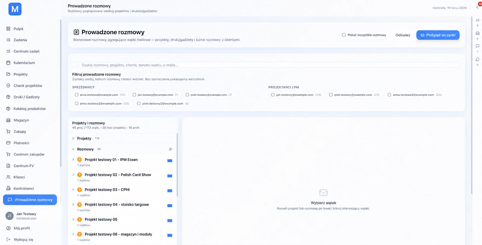The height and width of the screenshot is (245, 482).
Task: Expand Projekt testowy 05 chevron
Action: 73,220
